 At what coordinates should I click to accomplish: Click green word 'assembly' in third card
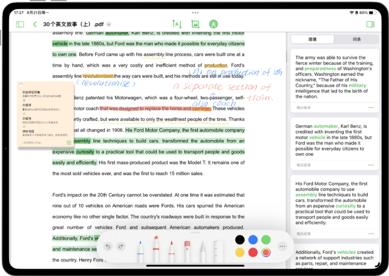tap(306, 195)
